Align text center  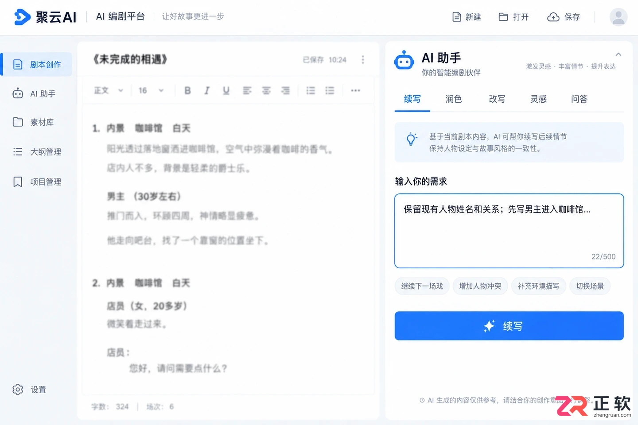(266, 90)
